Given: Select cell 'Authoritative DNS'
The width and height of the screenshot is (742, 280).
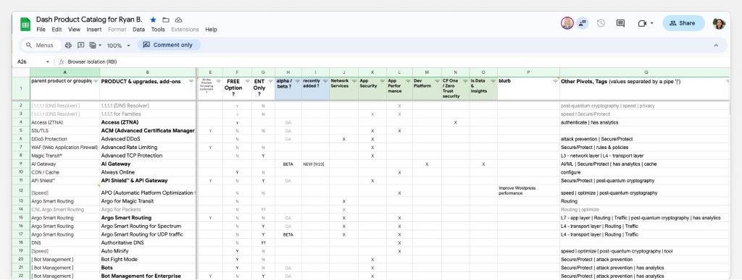Looking at the screenshot, I should (x=148, y=242).
